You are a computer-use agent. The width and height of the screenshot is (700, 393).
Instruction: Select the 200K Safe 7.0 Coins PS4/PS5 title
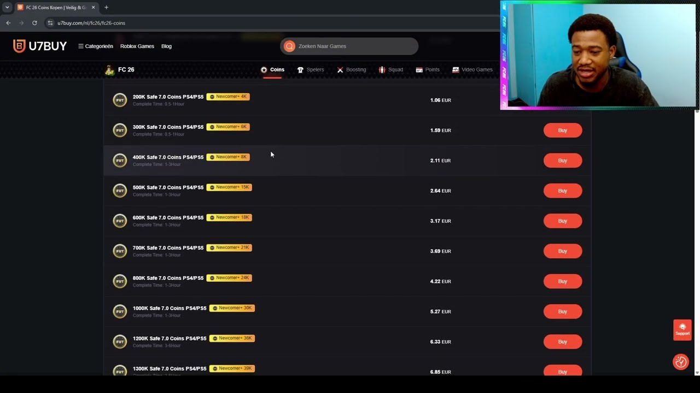pyautogui.click(x=168, y=97)
